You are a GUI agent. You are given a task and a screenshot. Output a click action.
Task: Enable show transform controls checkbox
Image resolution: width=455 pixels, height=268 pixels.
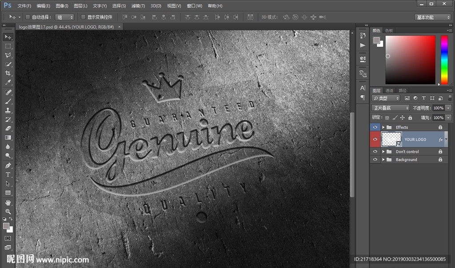(x=83, y=17)
